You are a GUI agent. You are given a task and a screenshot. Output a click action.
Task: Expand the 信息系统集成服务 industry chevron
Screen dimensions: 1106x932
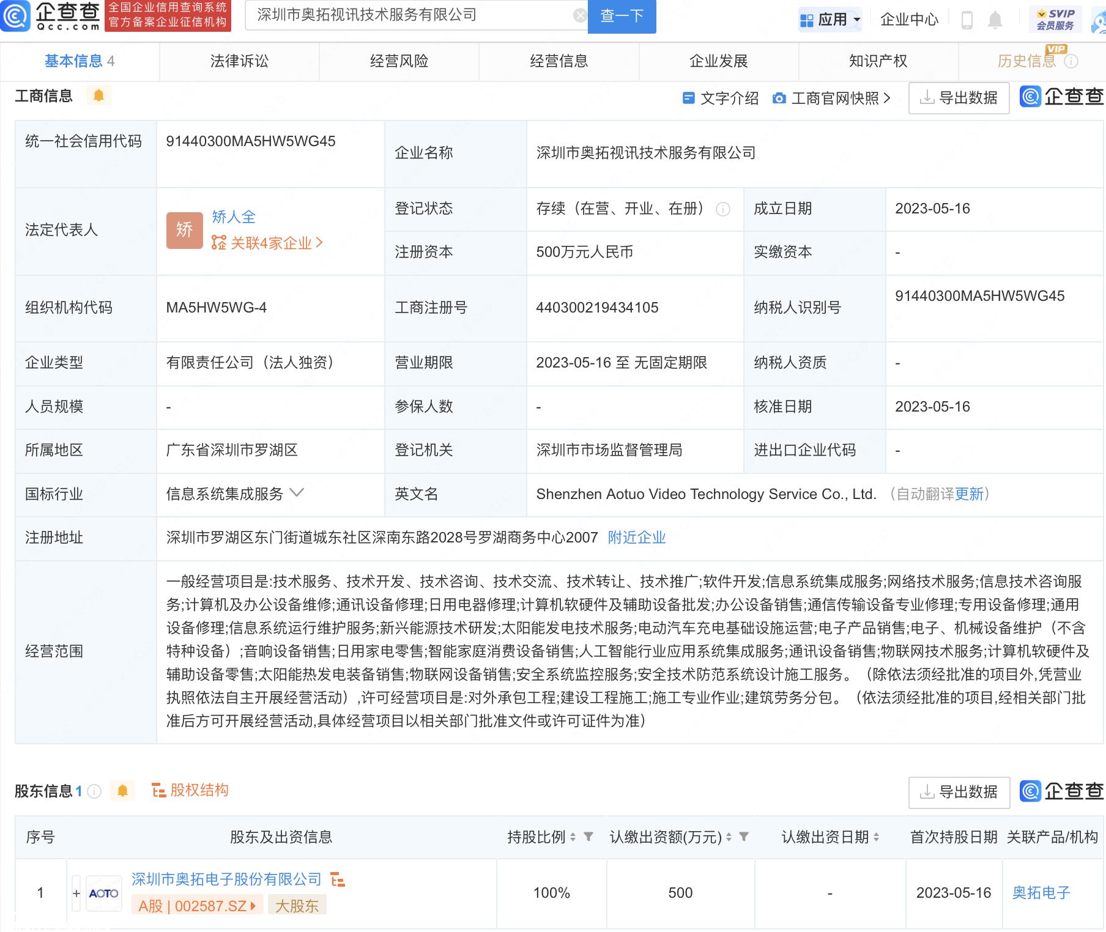point(297,493)
